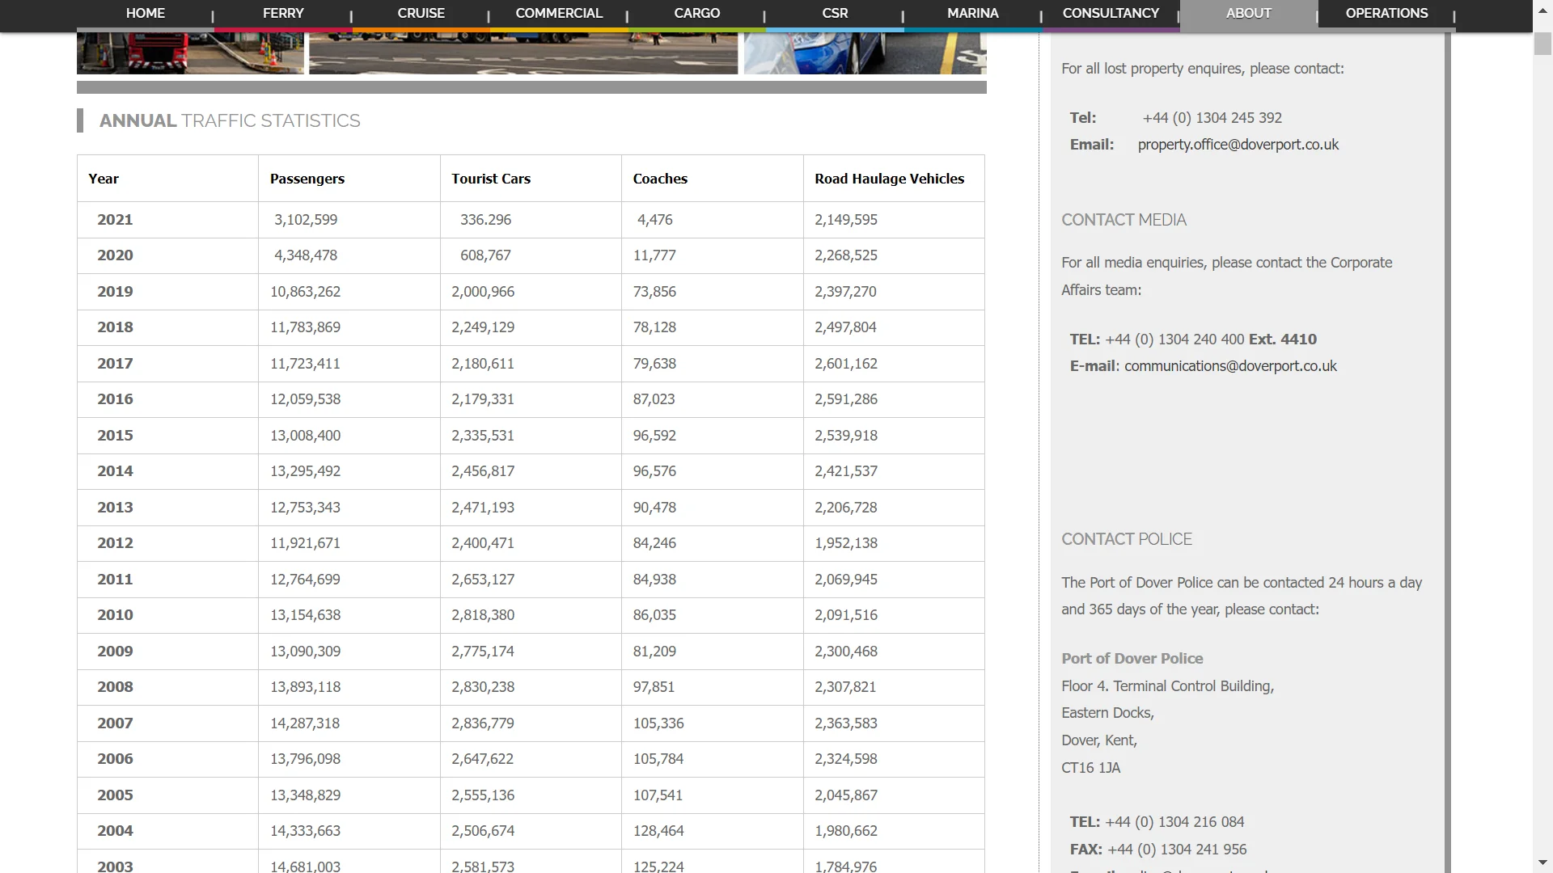
Task: Click the CT16 1JA postcode text
Action: click(x=1090, y=768)
